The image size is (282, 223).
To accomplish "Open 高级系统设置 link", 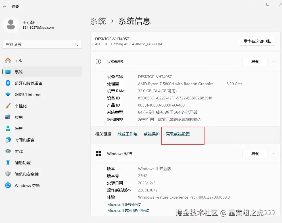I will click(x=178, y=134).
